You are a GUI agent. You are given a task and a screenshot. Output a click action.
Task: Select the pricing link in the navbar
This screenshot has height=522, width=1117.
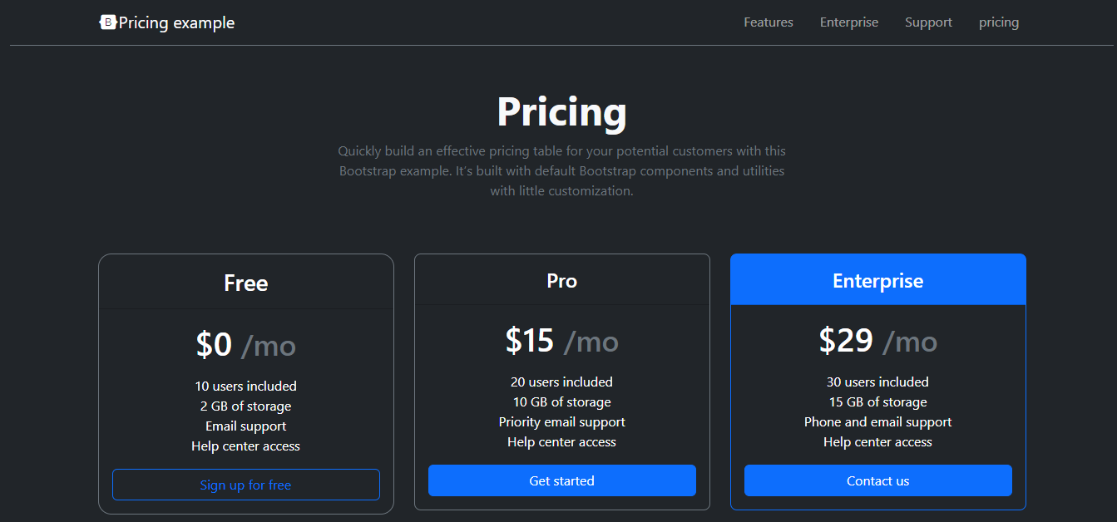999,22
